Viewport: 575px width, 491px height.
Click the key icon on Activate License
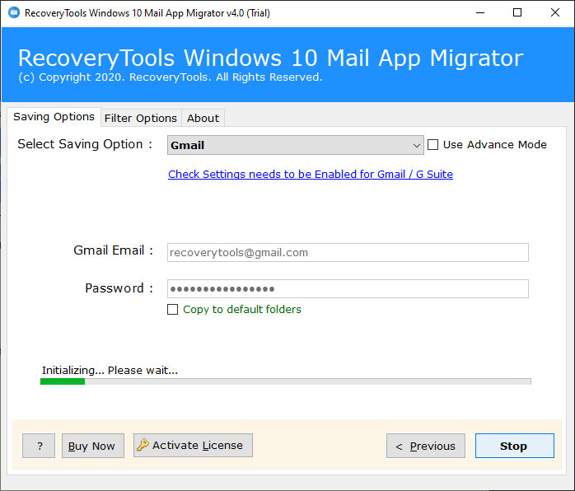[x=143, y=445]
